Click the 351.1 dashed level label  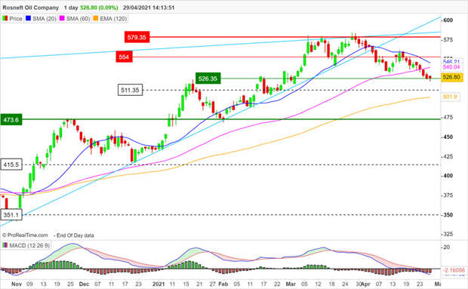pyautogui.click(x=11, y=215)
